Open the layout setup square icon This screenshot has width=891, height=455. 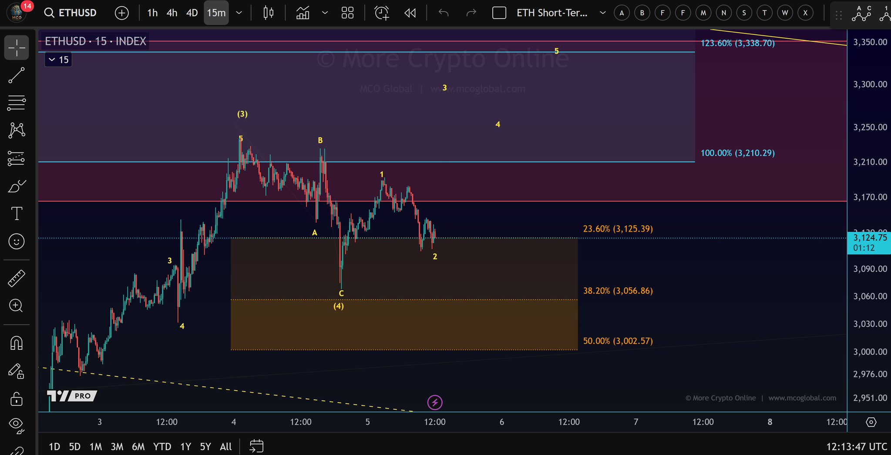click(x=499, y=13)
